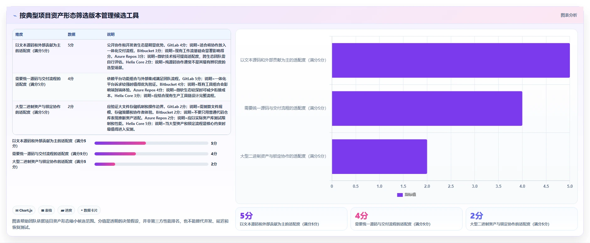Click the small icon before the page title
The height and width of the screenshot is (243, 590).
click(15, 16)
